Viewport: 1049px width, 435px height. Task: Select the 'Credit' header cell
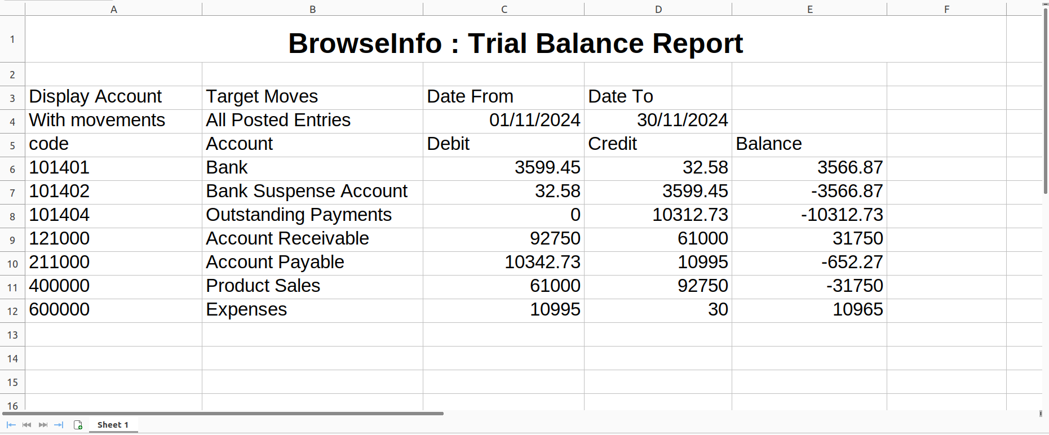click(658, 145)
